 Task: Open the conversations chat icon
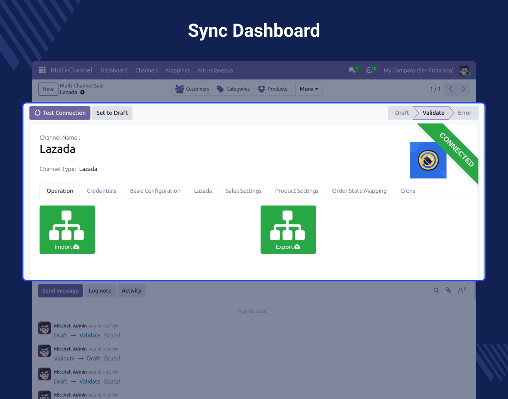(x=352, y=70)
